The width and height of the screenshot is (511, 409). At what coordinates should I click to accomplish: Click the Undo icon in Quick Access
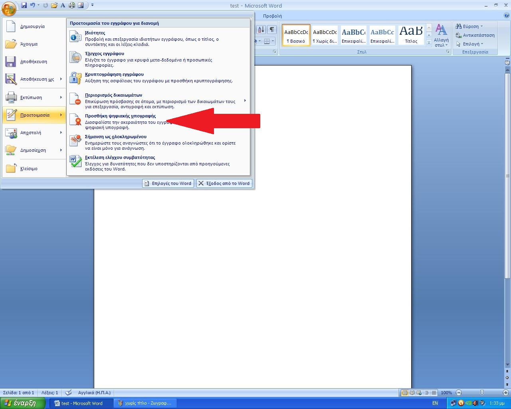[33, 5]
